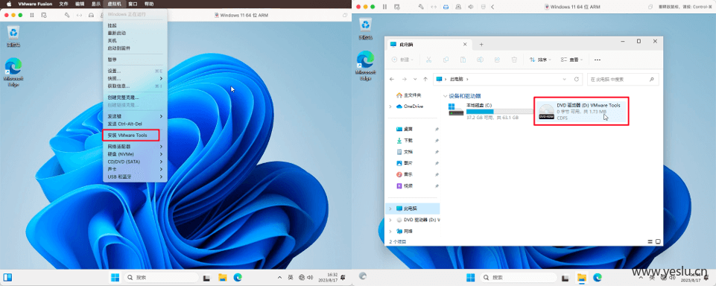Screen dimensions: 716x286
Task: Click Explorer address bar path 此电脑
Action: click(x=457, y=79)
